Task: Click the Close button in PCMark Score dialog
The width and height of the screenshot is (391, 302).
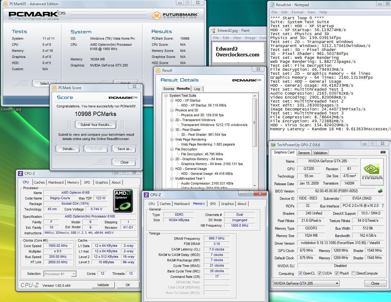Action: (124, 162)
